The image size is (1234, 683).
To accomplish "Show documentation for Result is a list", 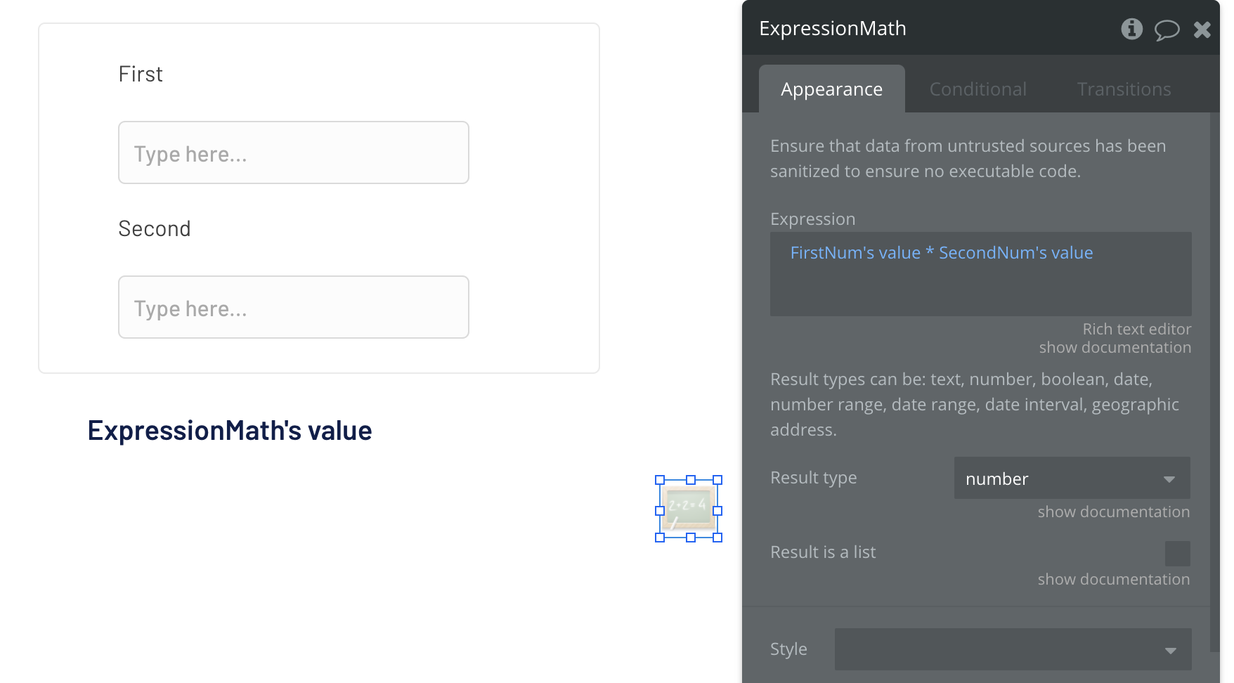I will pyautogui.click(x=1113, y=579).
